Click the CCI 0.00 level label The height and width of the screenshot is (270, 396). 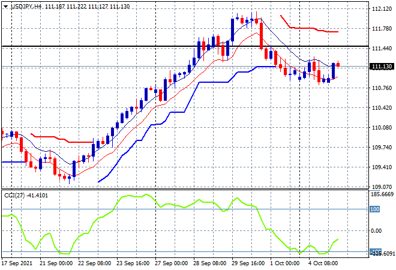[x=376, y=230]
